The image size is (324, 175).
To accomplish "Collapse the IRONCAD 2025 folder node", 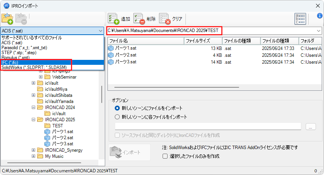I will [x=34, y=120].
